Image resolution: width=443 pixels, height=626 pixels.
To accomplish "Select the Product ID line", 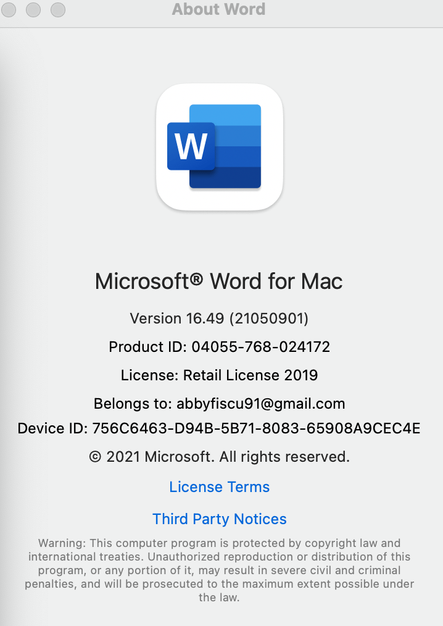I will (219, 347).
